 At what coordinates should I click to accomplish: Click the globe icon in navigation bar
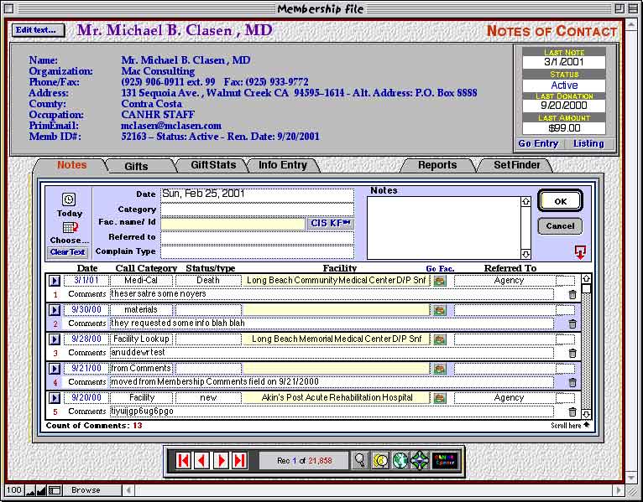(400, 461)
